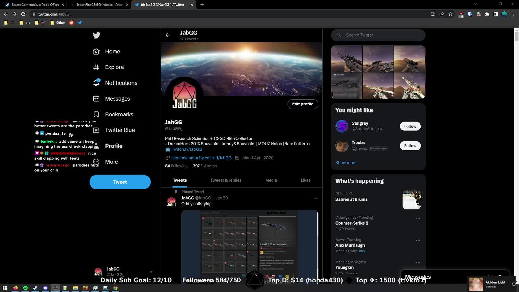Open Discord from the taskbar
This screenshot has height=292, width=519.
pyautogui.click(x=45, y=288)
